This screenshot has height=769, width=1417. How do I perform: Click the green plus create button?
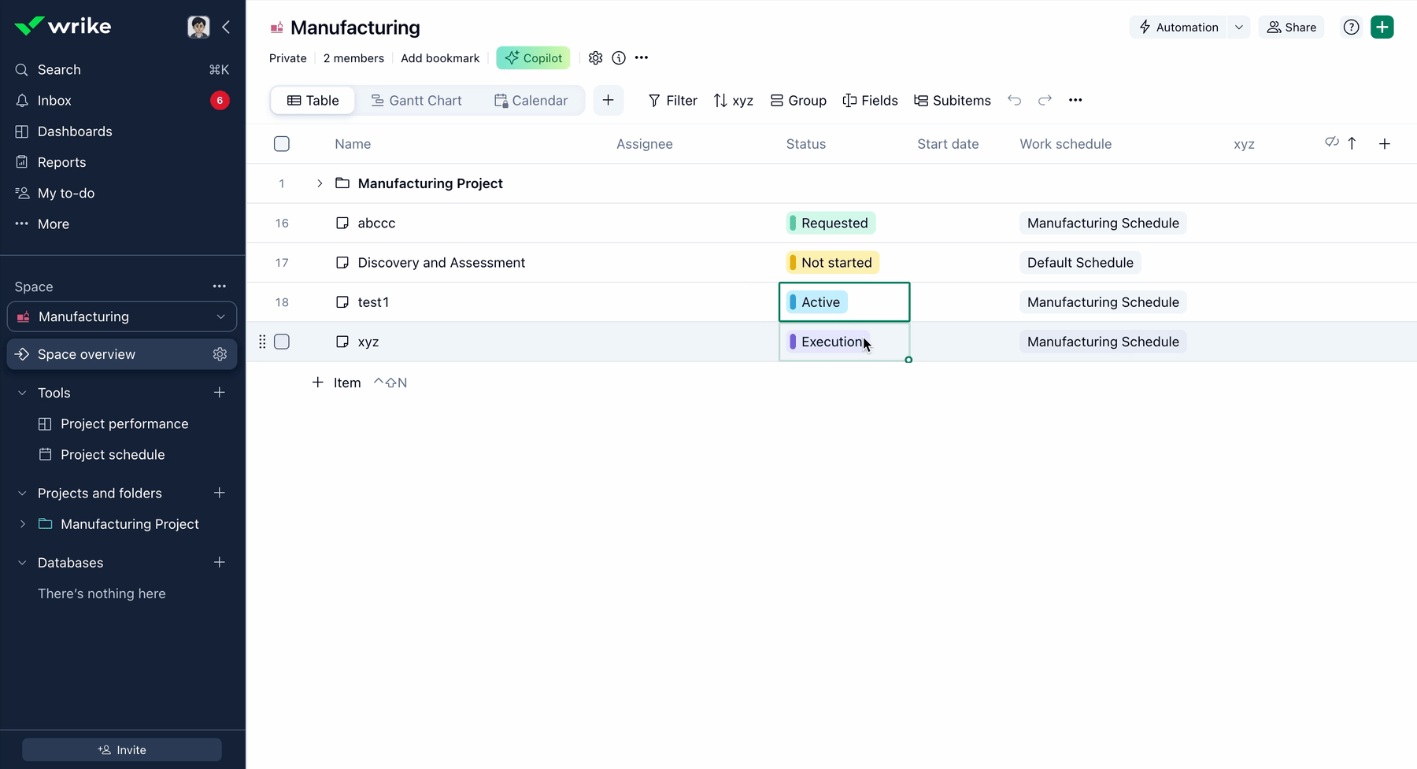(1382, 27)
